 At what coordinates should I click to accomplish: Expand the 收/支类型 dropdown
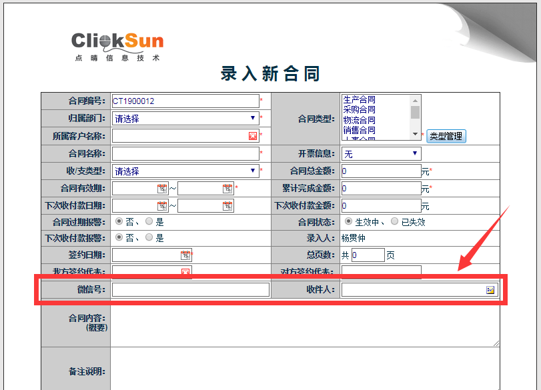click(185, 171)
